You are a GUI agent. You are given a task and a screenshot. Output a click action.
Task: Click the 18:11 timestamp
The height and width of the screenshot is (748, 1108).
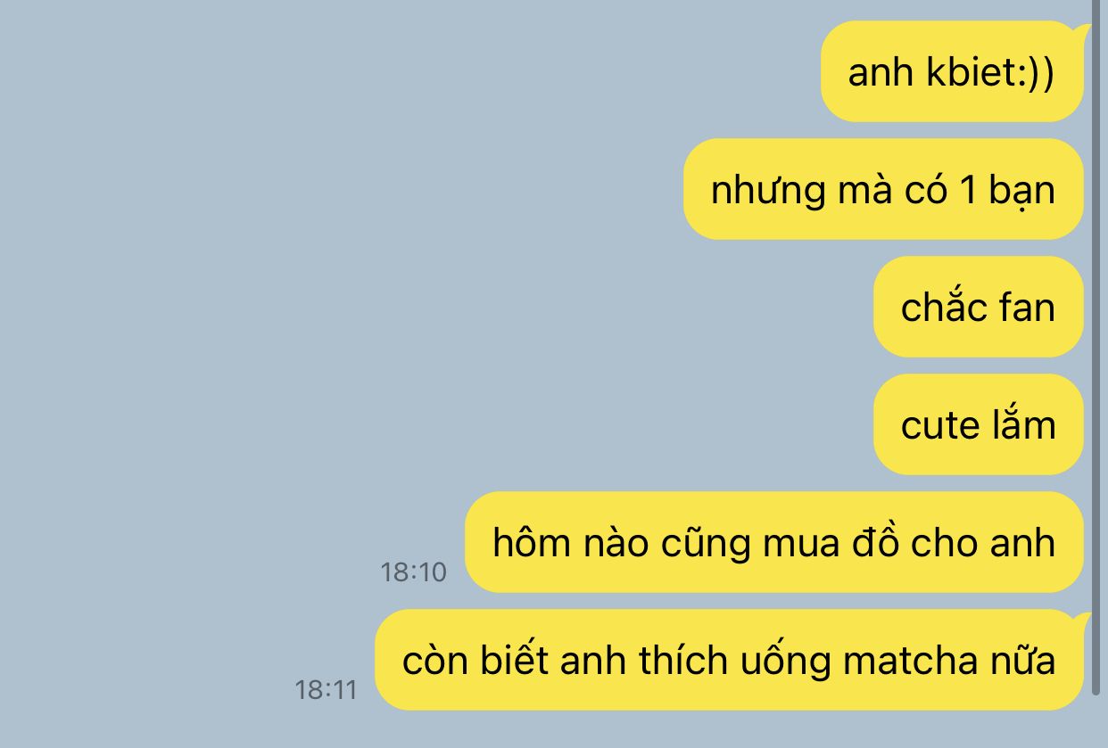coord(326,690)
